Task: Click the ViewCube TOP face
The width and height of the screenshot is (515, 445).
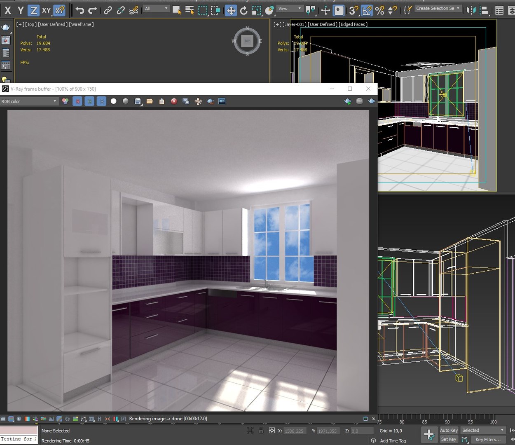Action: click(247, 41)
